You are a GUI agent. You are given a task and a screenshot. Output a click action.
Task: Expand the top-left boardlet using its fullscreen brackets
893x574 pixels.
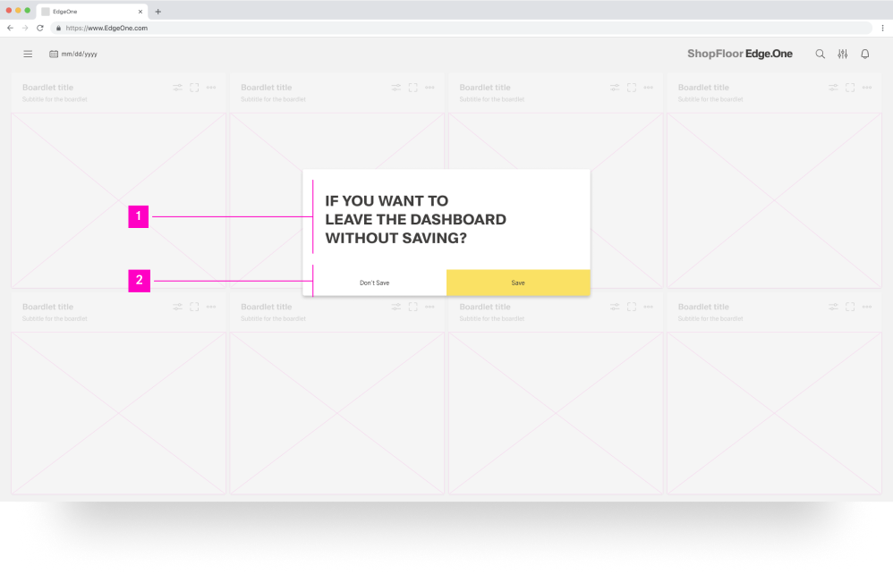coord(194,87)
